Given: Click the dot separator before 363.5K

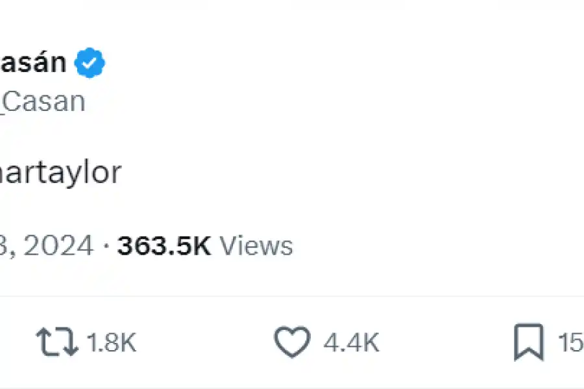Looking at the screenshot, I should pos(107,246).
